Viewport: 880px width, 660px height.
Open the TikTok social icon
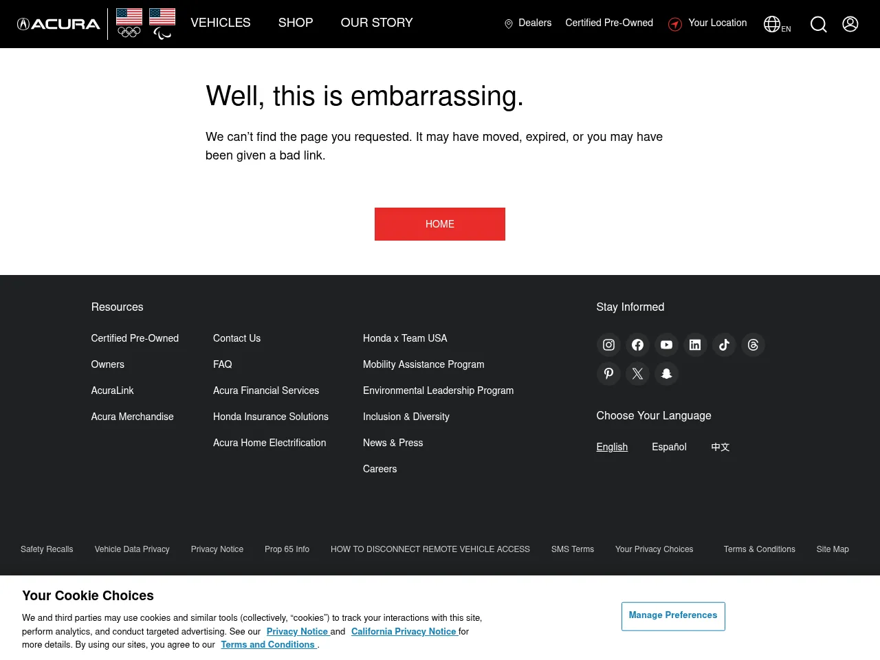724,345
